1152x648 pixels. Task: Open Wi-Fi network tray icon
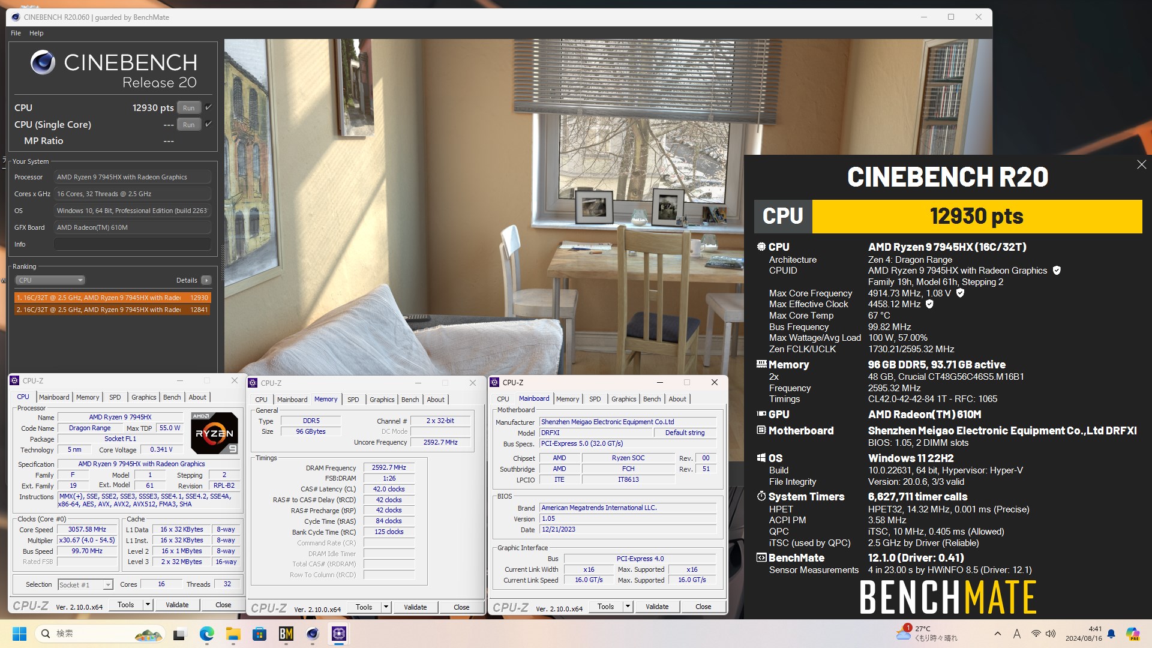tap(1036, 634)
